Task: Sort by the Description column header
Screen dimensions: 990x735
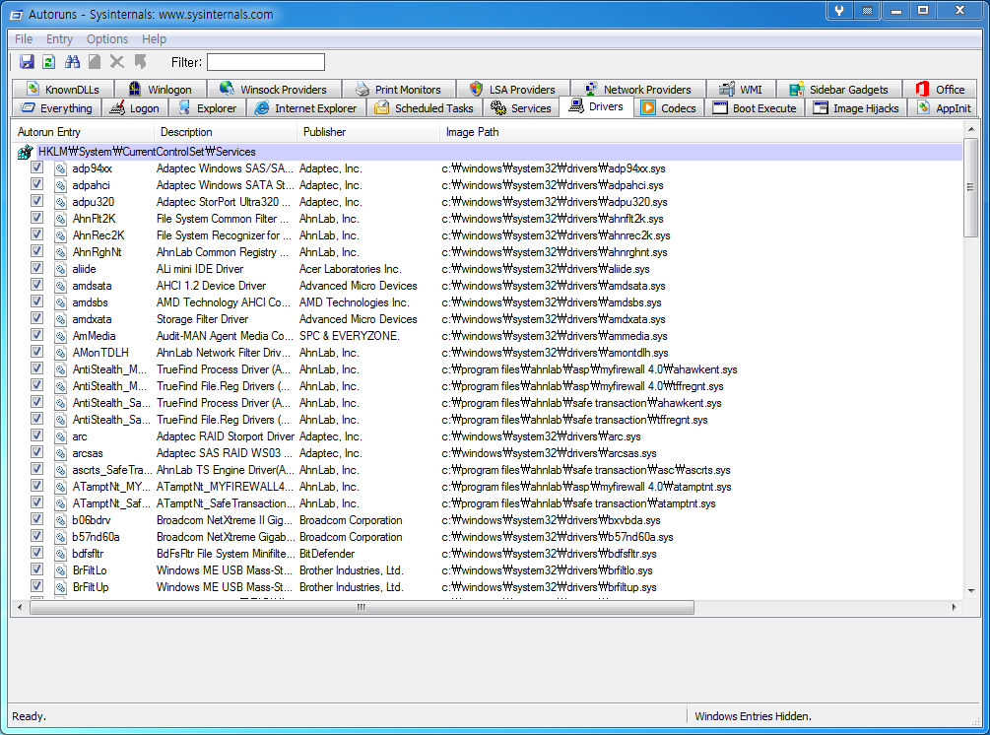Action: coord(226,132)
